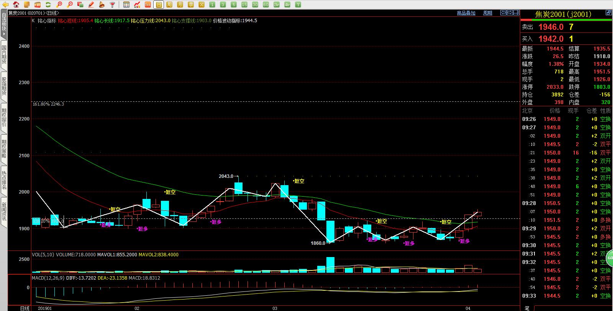Click the 周期 period link

click(x=488, y=13)
